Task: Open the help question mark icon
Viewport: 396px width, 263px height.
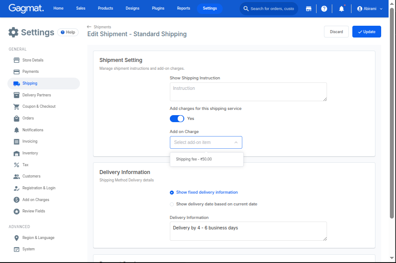Action: tap(324, 9)
